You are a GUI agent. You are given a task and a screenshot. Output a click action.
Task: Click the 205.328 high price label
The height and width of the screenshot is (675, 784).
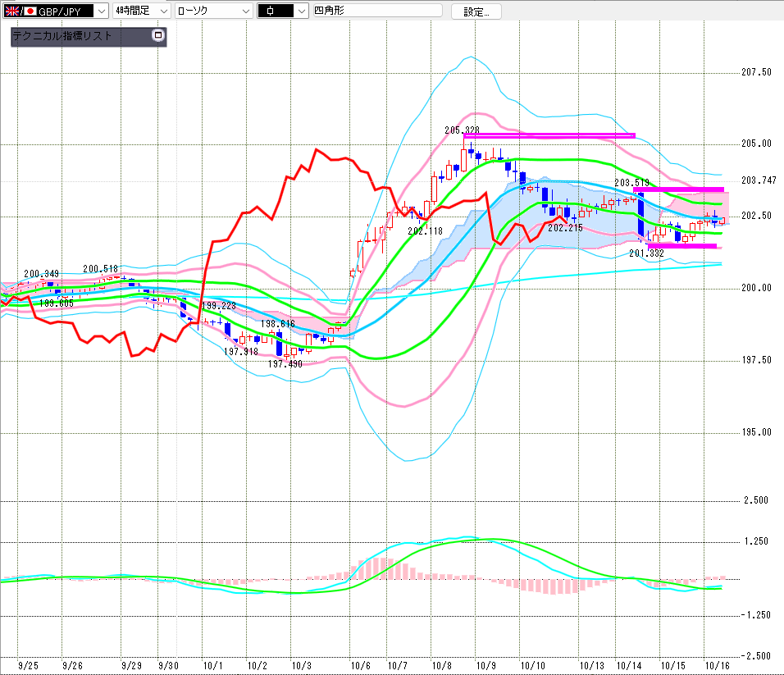(462, 130)
